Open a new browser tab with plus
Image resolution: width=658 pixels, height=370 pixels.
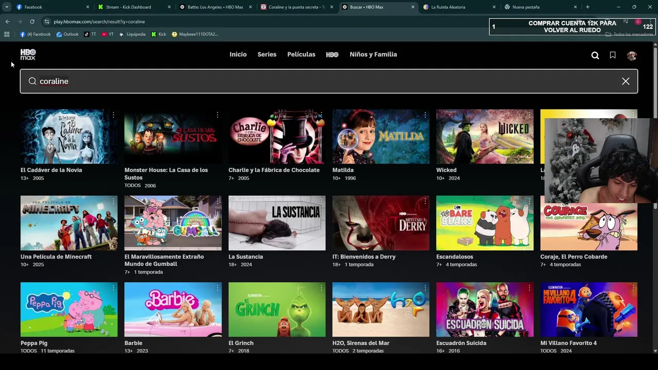(588, 7)
